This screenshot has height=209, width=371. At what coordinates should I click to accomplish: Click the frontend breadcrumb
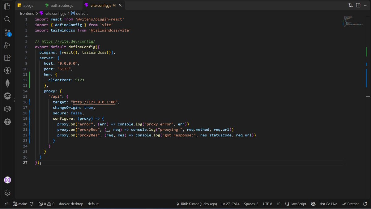pyautogui.click(x=27, y=13)
